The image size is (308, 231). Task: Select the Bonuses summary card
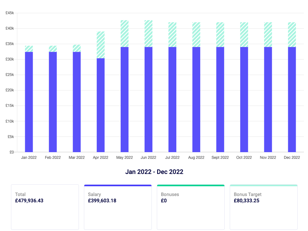[191, 207]
